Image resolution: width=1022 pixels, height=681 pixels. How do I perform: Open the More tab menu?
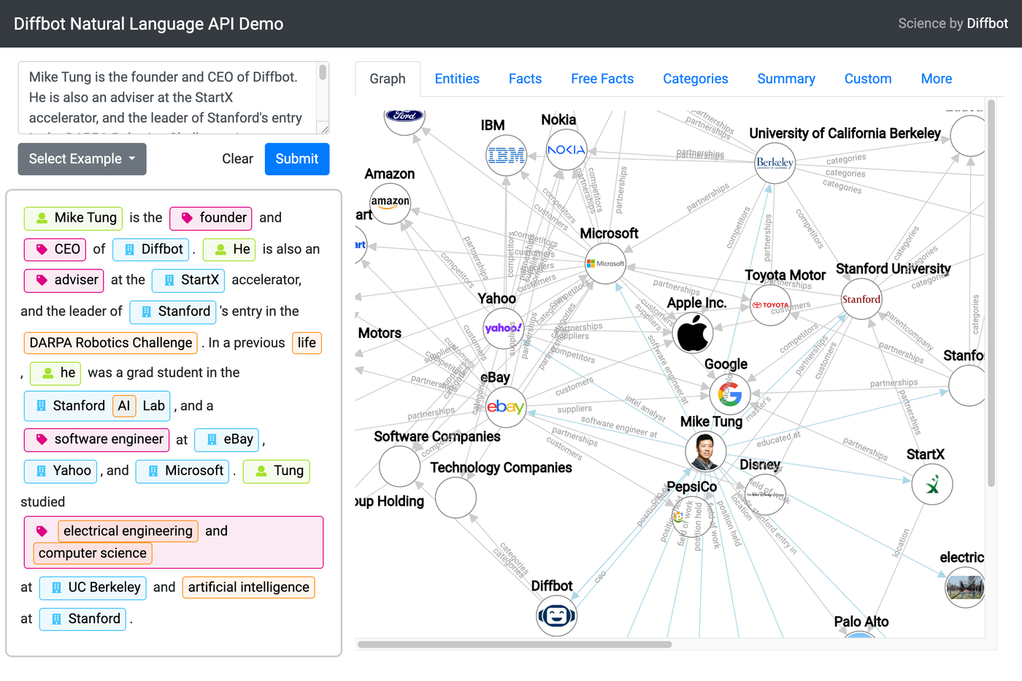point(937,79)
